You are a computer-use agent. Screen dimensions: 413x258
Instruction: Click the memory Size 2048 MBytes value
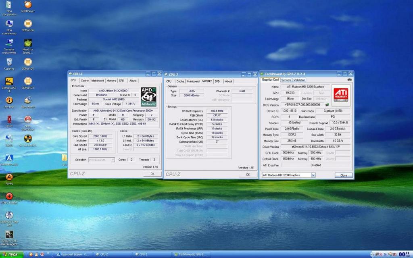[x=192, y=95]
